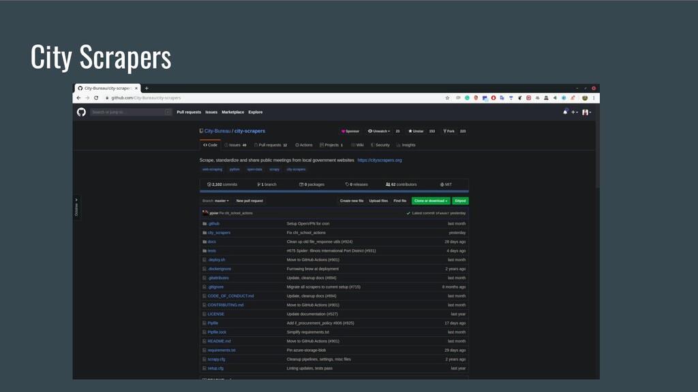Open commit 'Furrowing brow at deployment'
Image resolution: width=698 pixels, height=392 pixels.
point(312,269)
